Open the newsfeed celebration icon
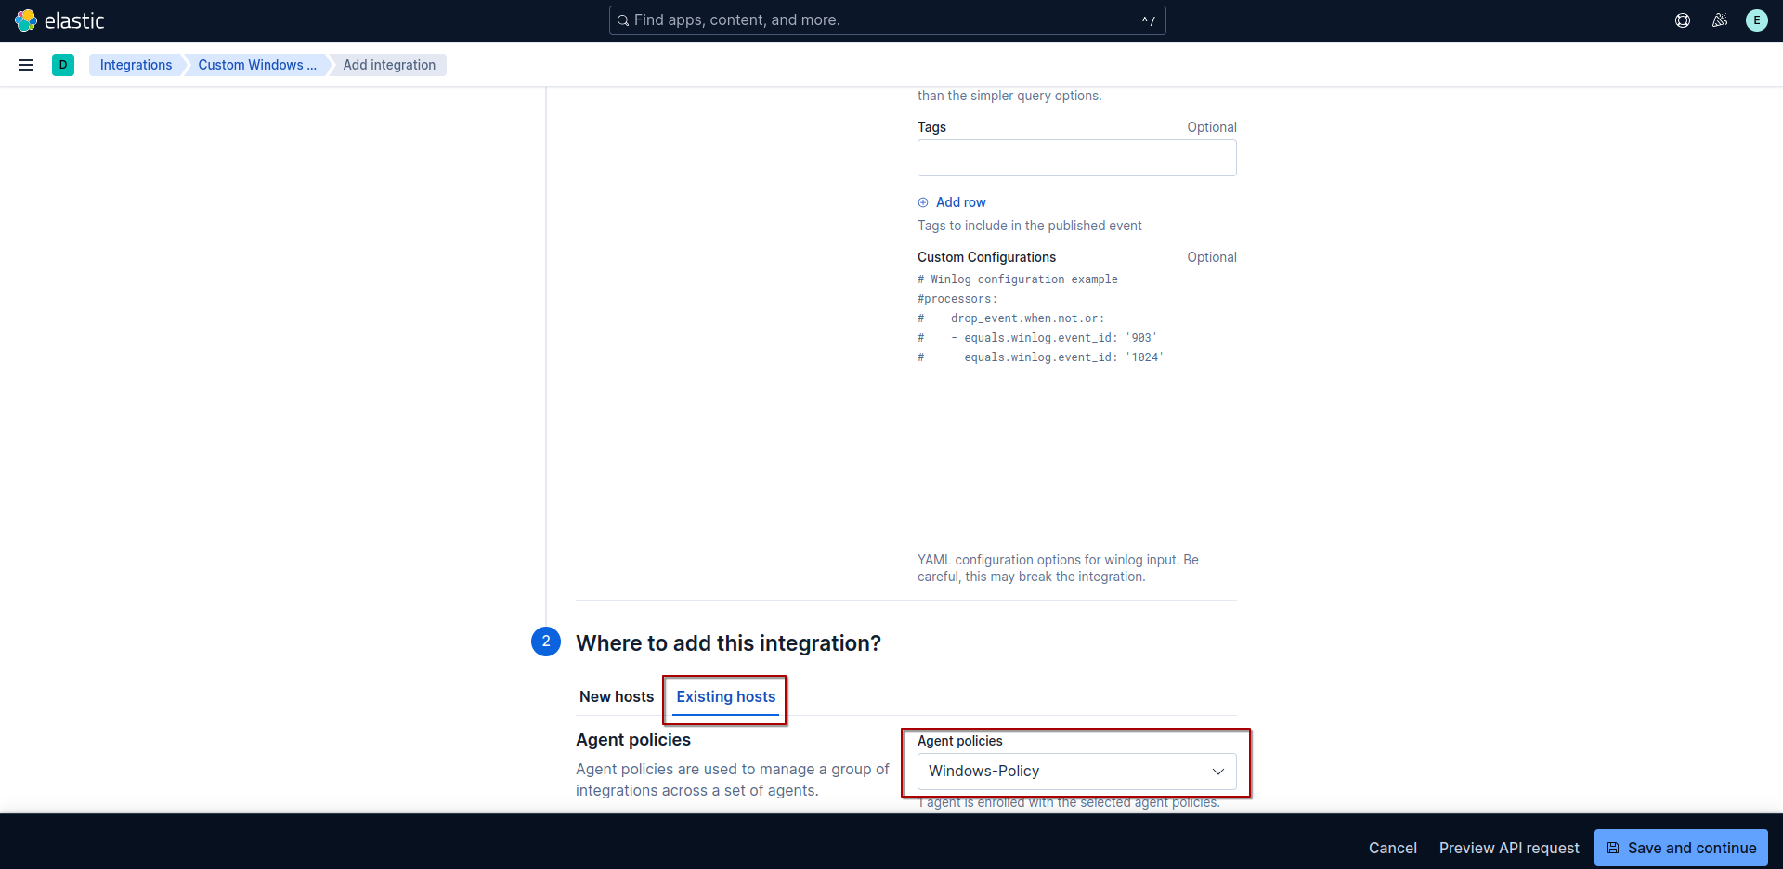This screenshot has height=869, width=1783. [1720, 20]
